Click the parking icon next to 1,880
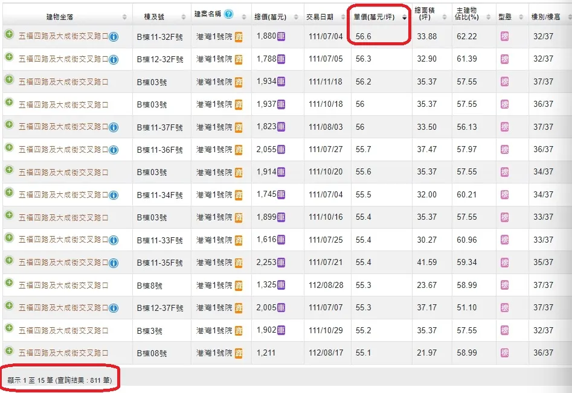 [x=281, y=36]
